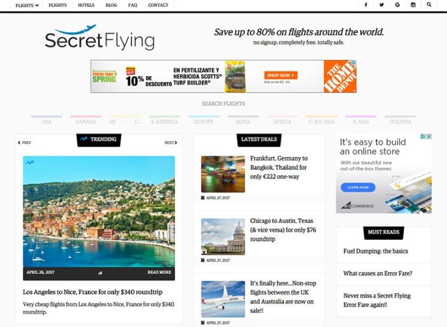Go to next trending deal

coord(171,143)
